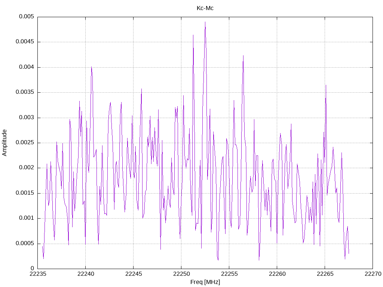Click the y-axis tick label 0.0025
The height and width of the screenshot is (287, 383).
pos(25,142)
